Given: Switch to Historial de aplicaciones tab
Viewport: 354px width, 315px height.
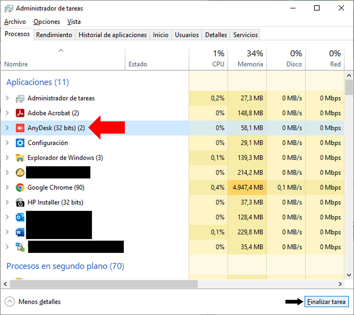Looking at the screenshot, I should [x=113, y=35].
